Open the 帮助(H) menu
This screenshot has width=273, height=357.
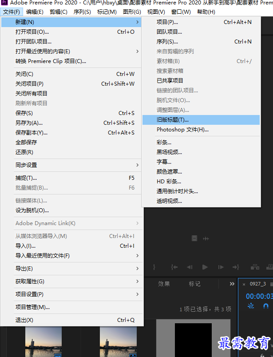coord(206,12)
